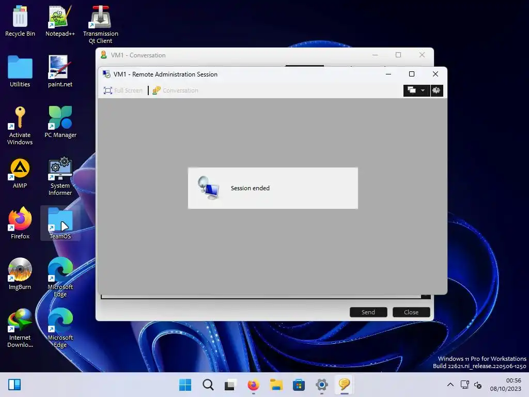Screen dimensions: 529x397
Task: Open Settings from the taskbar
Action: [x=321, y=385]
